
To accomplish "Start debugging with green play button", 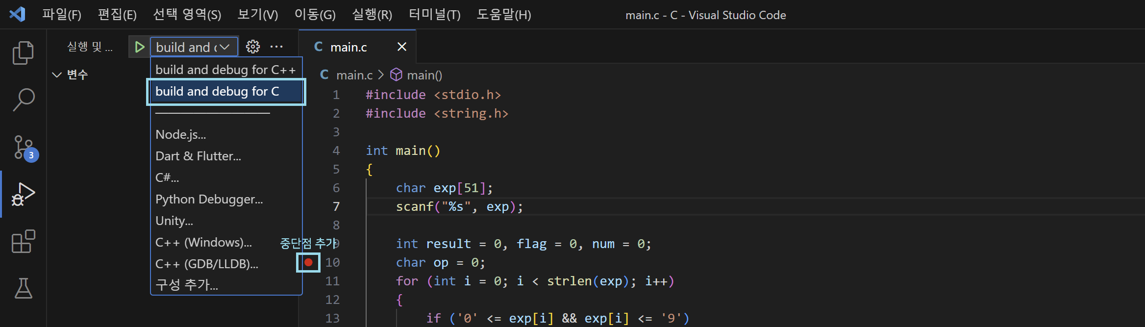I will click(139, 47).
